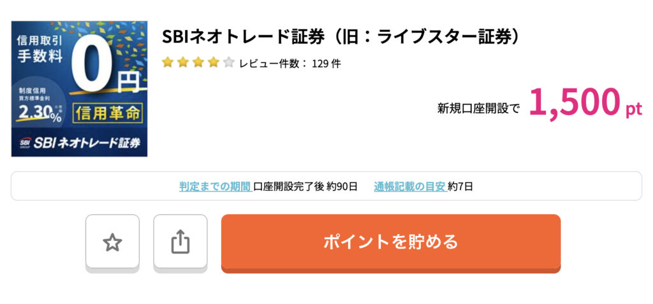Click the third gold rating star
Viewport: 653px width, 304px height.
tap(198, 63)
